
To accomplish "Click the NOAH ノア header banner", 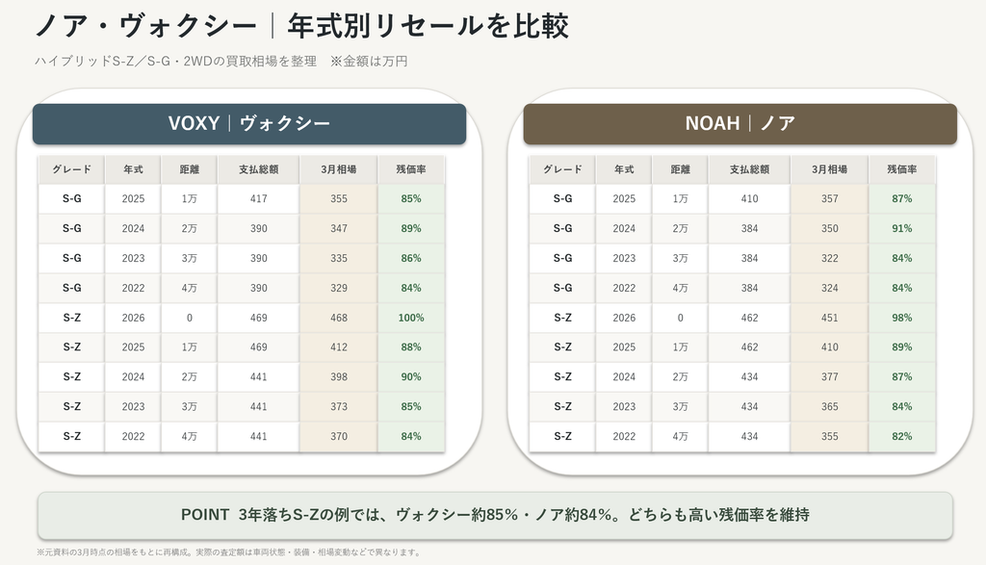I will point(740,124).
